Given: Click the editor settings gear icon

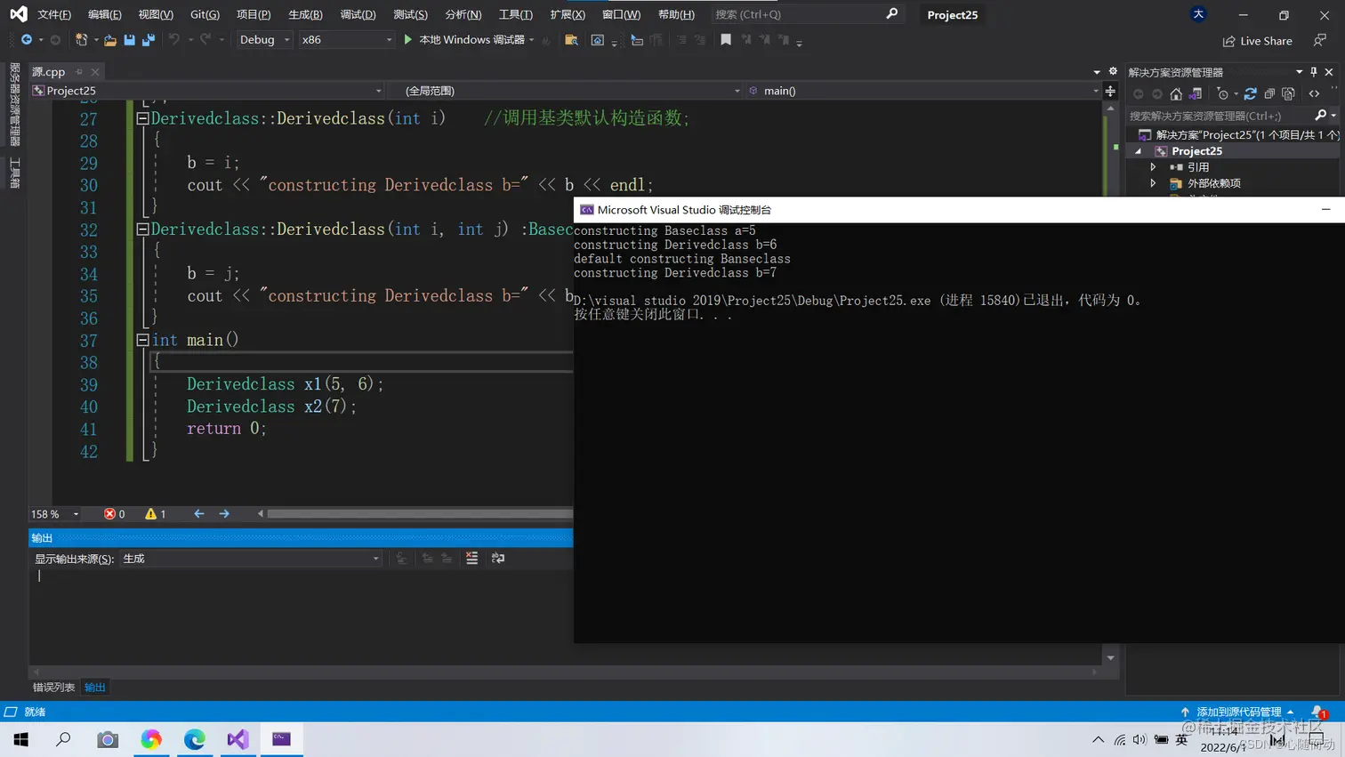Looking at the screenshot, I should click(1113, 72).
